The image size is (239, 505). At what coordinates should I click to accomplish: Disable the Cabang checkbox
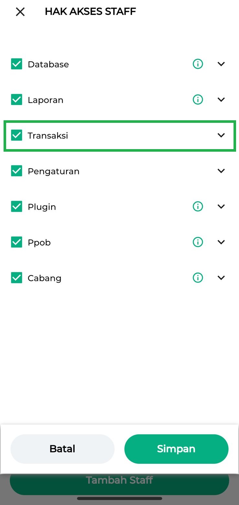16,278
